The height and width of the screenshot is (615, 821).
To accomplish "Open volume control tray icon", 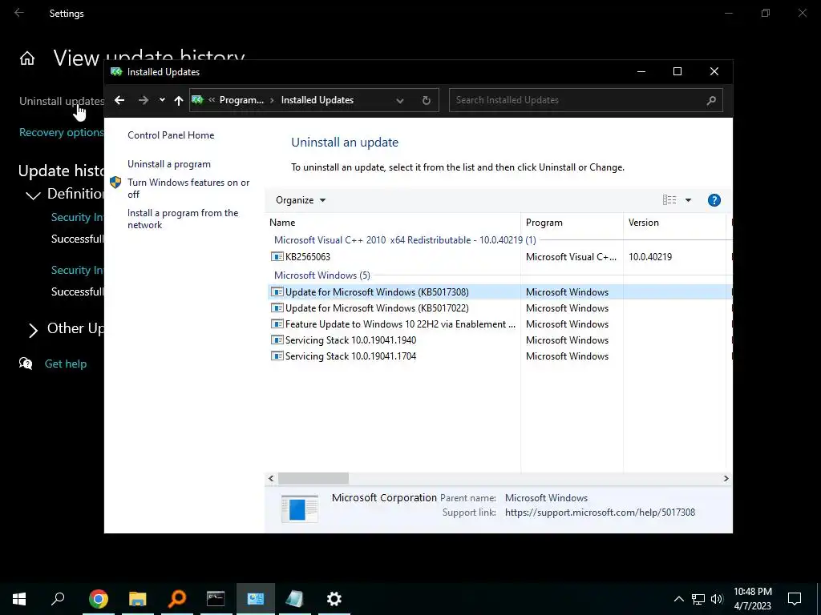I will coord(717,599).
